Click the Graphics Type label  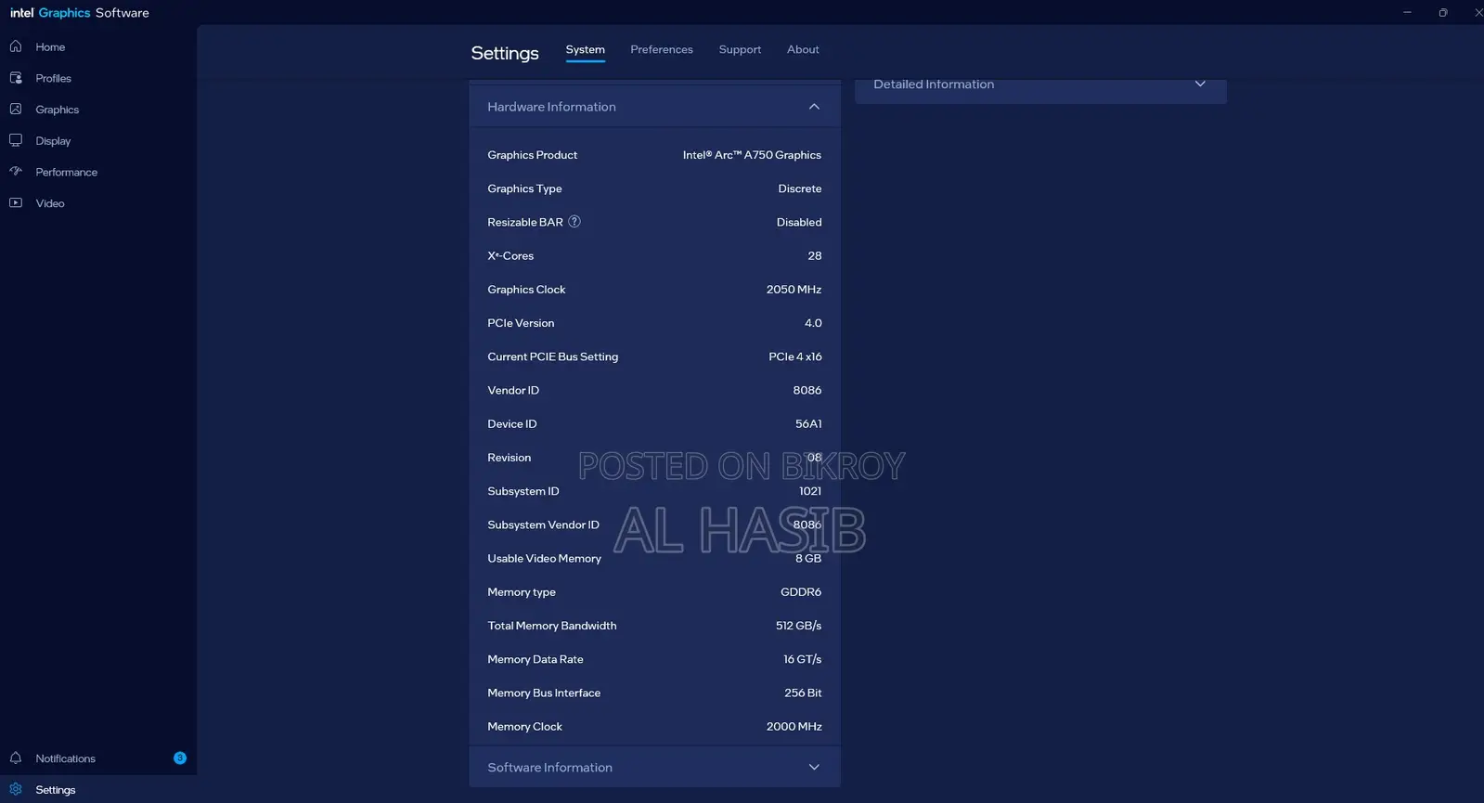click(x=524, y=188)
